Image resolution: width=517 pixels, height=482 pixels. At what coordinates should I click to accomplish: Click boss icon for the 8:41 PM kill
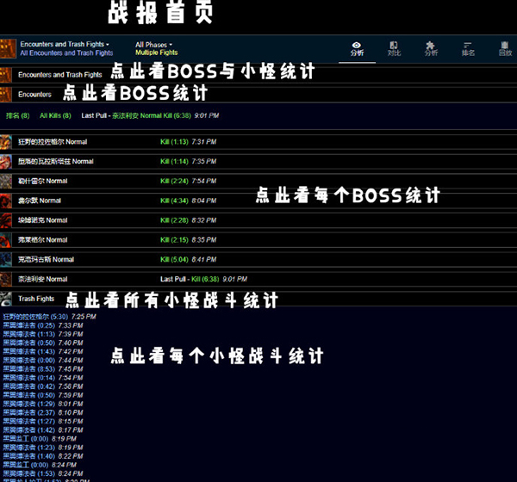(6, 259)
